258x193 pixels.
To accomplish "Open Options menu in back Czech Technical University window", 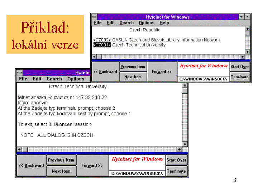I will click(76, 79).
